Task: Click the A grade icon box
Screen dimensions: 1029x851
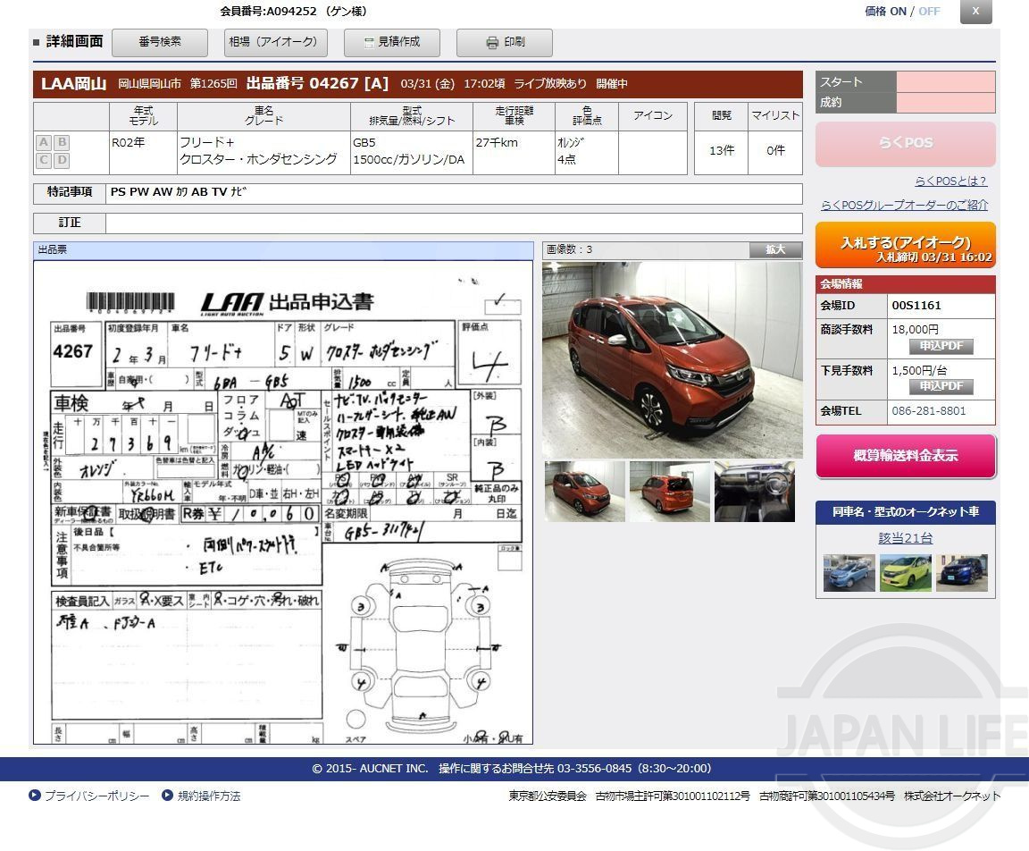Action: [44, 142]
